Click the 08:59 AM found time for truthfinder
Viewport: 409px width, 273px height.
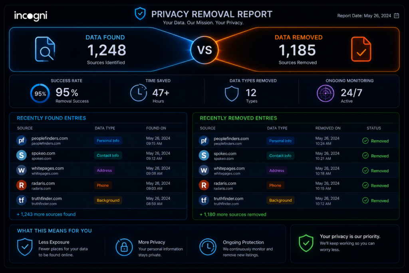point(154,203)
